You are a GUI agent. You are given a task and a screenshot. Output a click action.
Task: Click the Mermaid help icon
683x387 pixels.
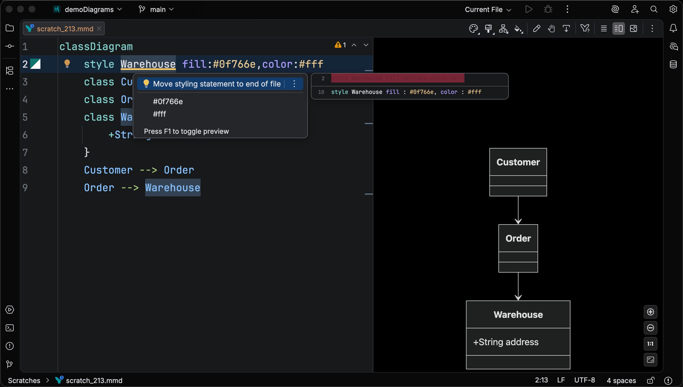click(x=585, y=28)
